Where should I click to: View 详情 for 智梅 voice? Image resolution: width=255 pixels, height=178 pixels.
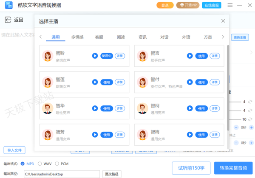point(215,135)
